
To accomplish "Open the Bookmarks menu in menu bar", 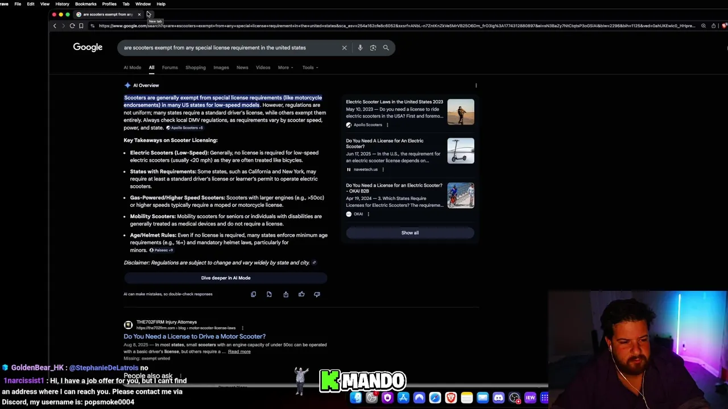I will [x=86, y=4].
